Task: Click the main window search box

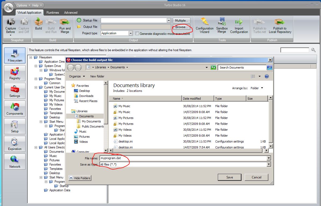Action: tap(295, 50)
